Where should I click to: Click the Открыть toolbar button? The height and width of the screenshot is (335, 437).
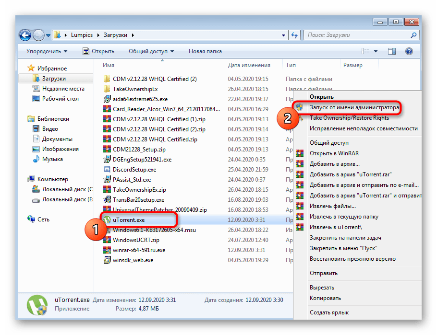[x=98, y=51]
